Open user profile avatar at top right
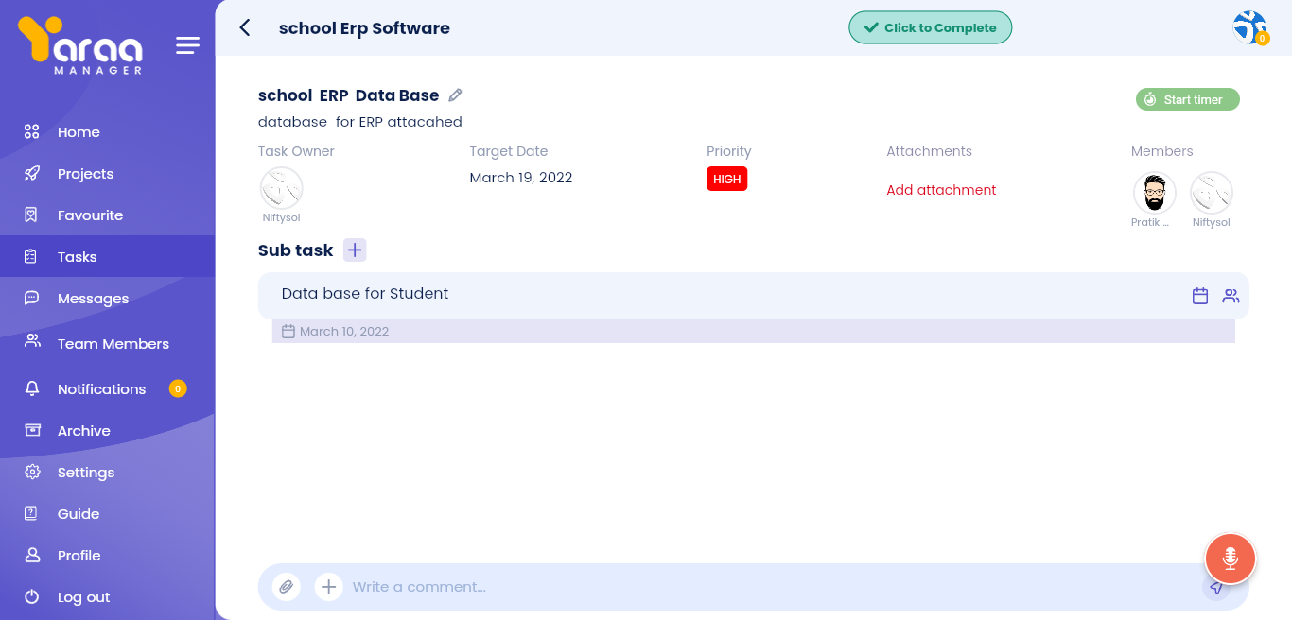Screen dimensions: 1292x620 (x=1249, y=27)
